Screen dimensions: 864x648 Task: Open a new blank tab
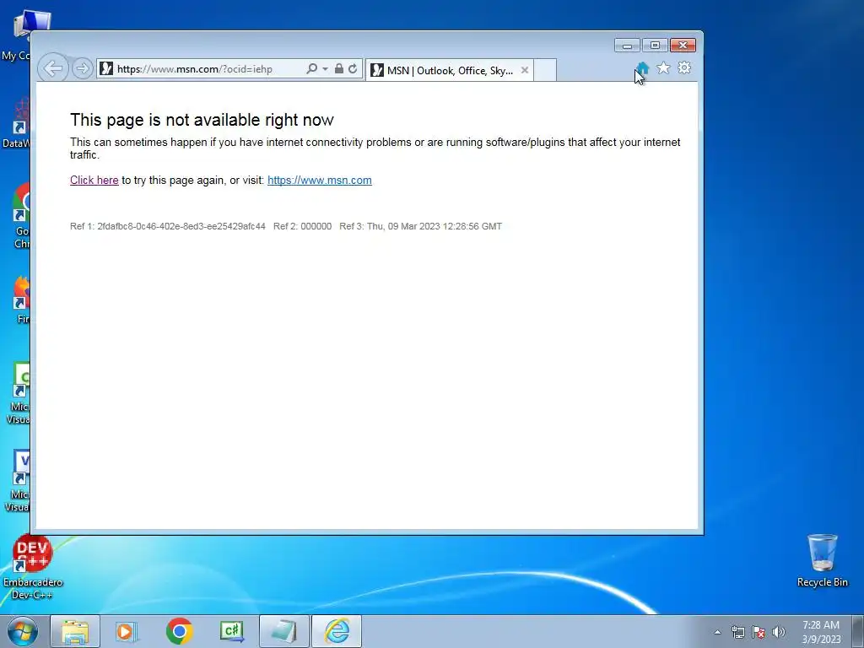point(545,70)
